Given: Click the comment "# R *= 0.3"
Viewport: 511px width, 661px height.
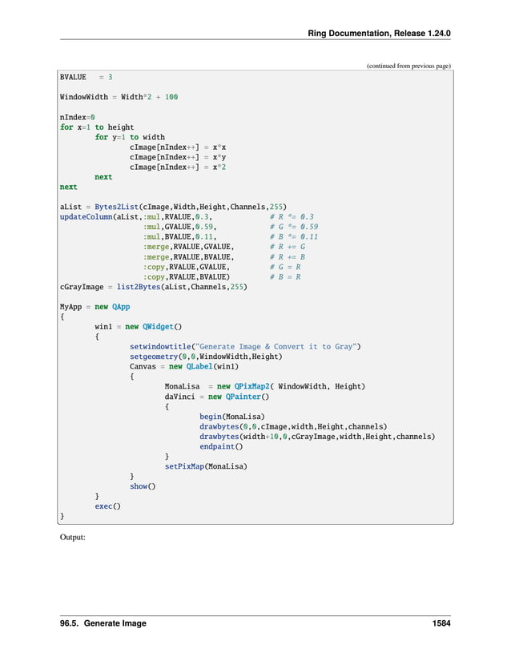Looking at the screenshot, I should point(292,216).
